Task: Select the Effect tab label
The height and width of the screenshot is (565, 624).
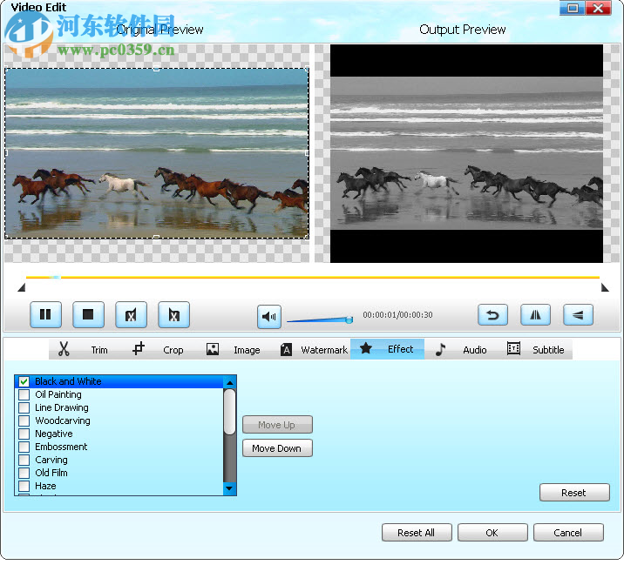Action: (x=400, y=349)
